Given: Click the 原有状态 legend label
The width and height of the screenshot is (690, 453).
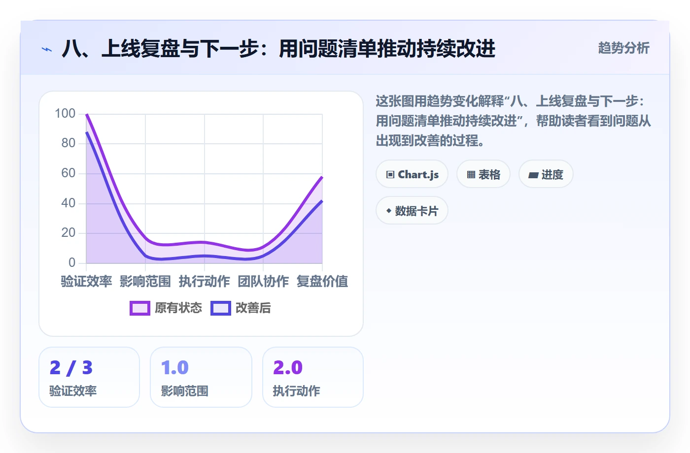Looking at the screenshot, I should tap(178, 308).
